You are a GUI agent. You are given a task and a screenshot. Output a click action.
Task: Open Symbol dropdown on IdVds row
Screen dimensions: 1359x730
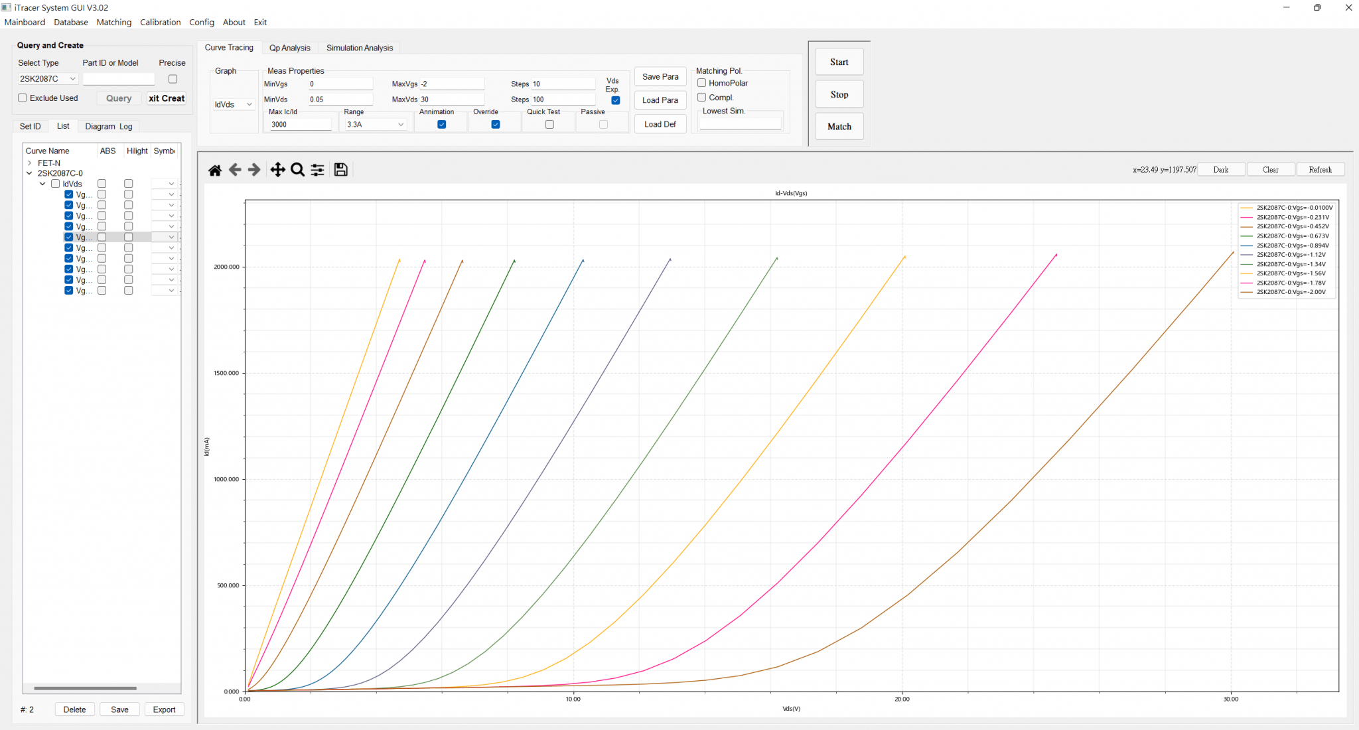pyautogui.click(x=165, y=184)
